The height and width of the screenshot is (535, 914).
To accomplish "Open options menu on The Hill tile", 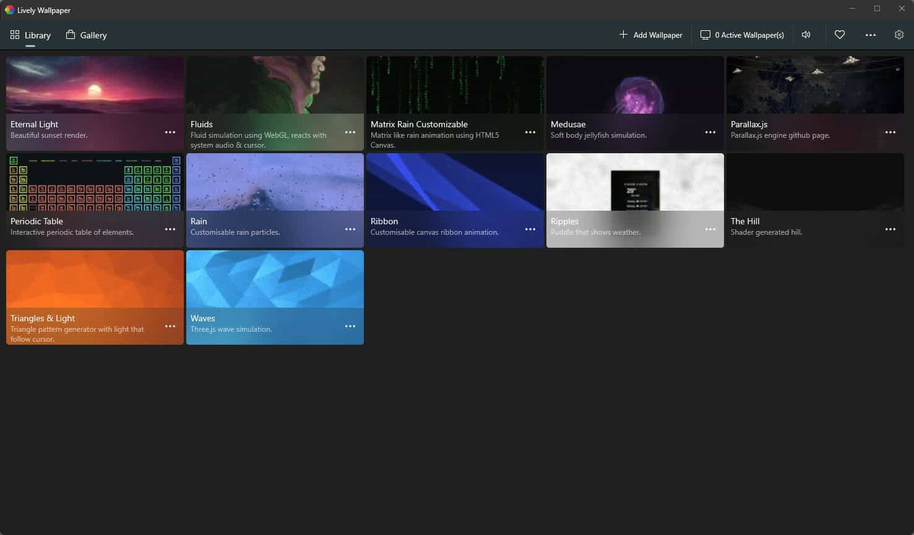I will tap(890, 229).
